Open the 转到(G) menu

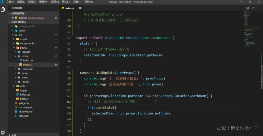click(55, 2)
